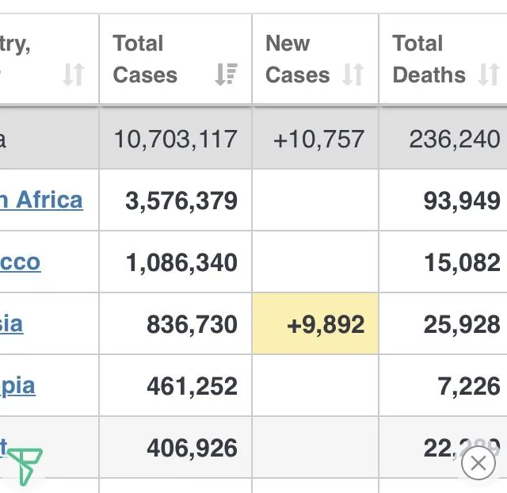Open the Ethiopia link ending in "pia"
This screenshot has width=507, height=493.
point(17,386)
